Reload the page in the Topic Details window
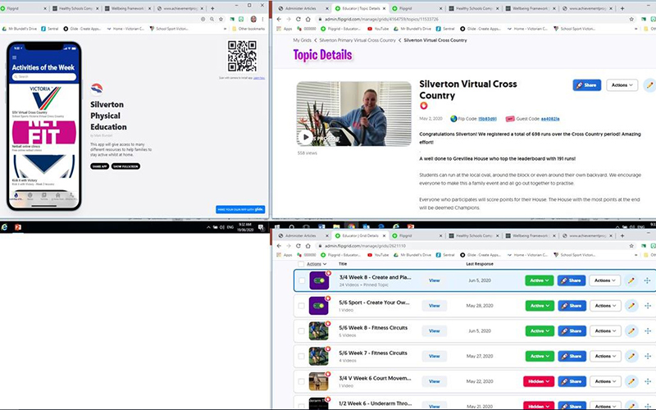Image resolution: width=656 pixels, height=410 pixels. (298, 19)
